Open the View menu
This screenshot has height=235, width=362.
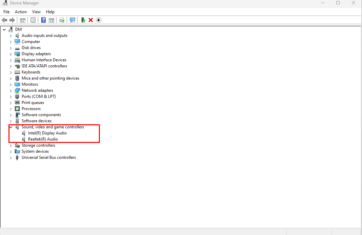pos(36,12)
